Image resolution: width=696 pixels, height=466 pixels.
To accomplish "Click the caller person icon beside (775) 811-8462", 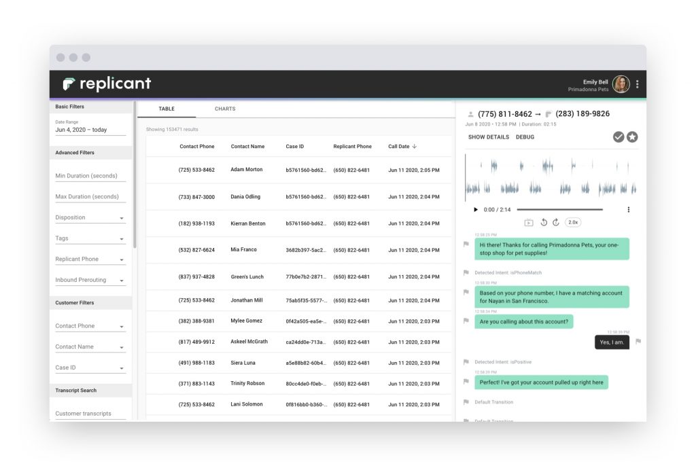I will click(470, 115).
